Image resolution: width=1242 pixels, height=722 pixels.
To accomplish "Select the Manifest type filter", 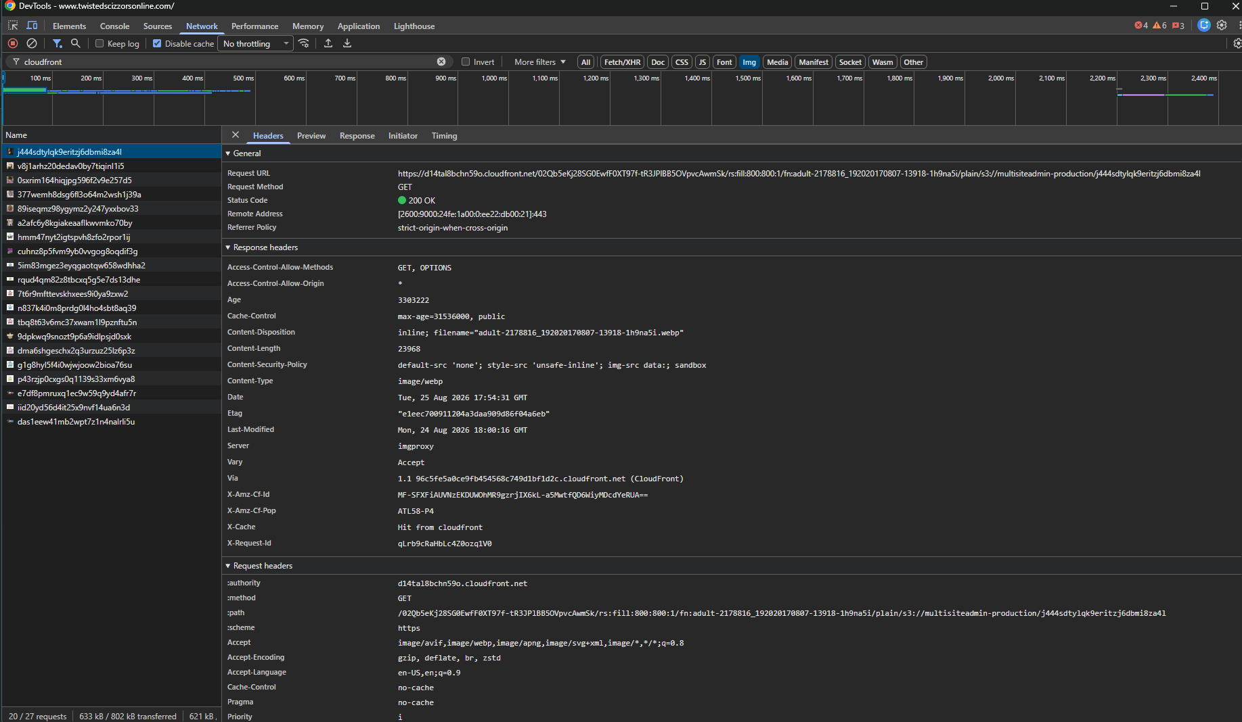I will click(x=814, y=62).
